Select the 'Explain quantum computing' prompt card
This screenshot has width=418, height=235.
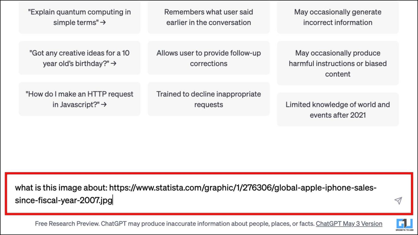coord(79,17)
